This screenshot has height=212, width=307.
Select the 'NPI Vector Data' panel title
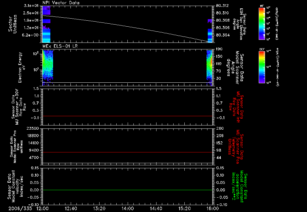[61, 3]
